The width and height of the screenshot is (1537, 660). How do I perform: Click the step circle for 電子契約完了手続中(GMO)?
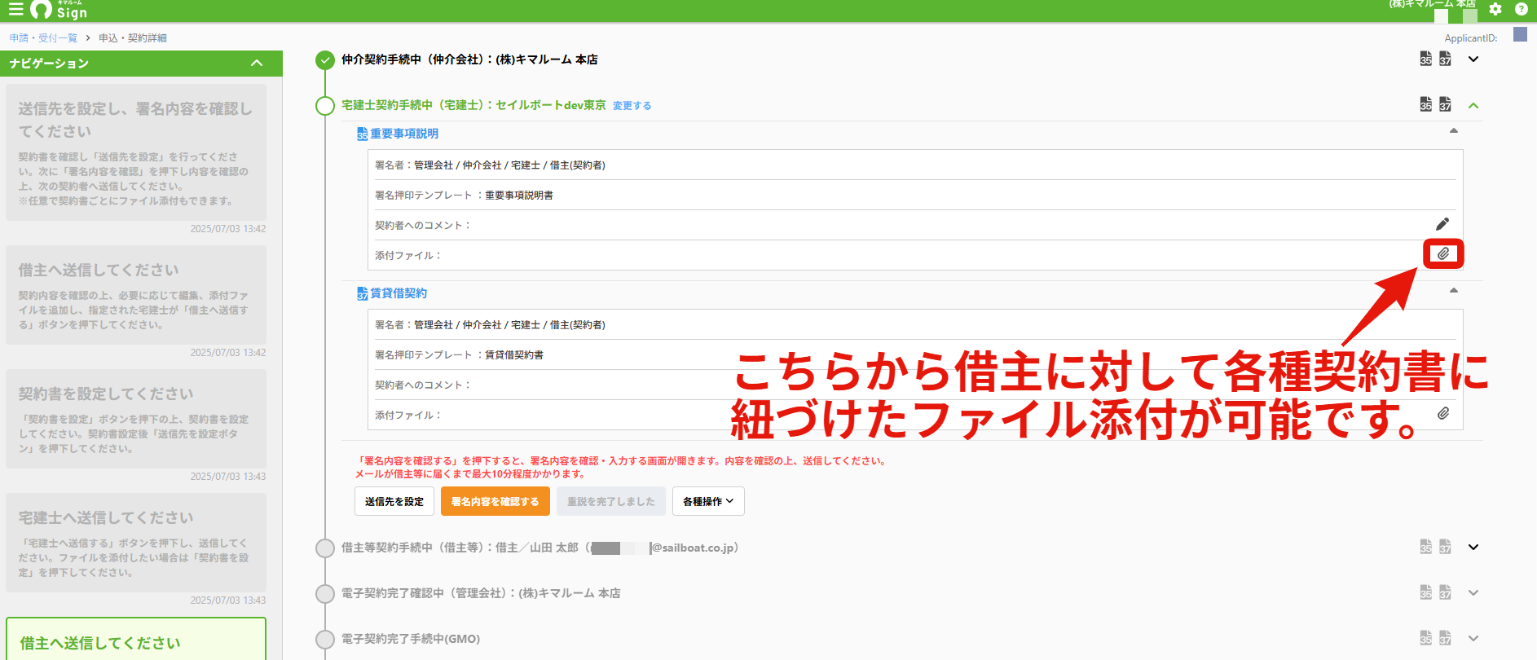click(x=325, y=640)
